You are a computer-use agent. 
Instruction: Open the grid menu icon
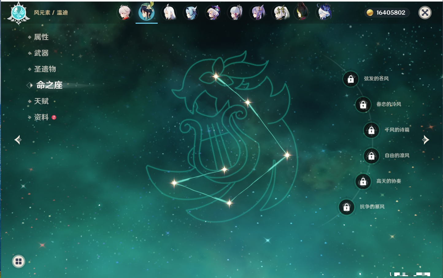[x=19, y=261]
